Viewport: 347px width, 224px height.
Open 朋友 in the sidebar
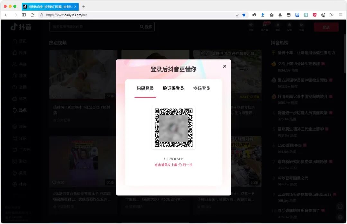[x=20, y=76]
